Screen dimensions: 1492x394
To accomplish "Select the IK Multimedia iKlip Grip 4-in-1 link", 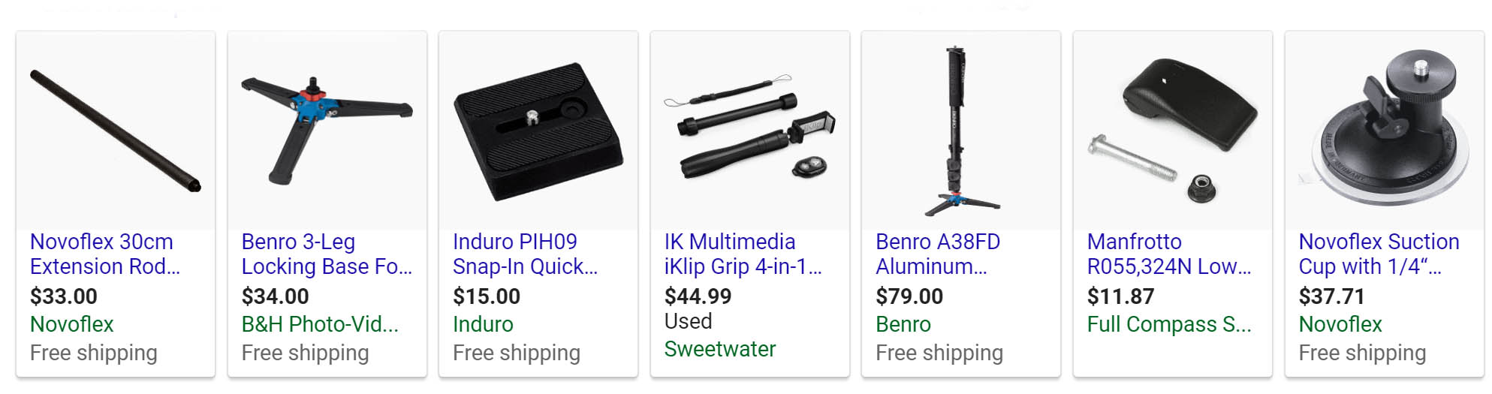I will pos(743,254).
